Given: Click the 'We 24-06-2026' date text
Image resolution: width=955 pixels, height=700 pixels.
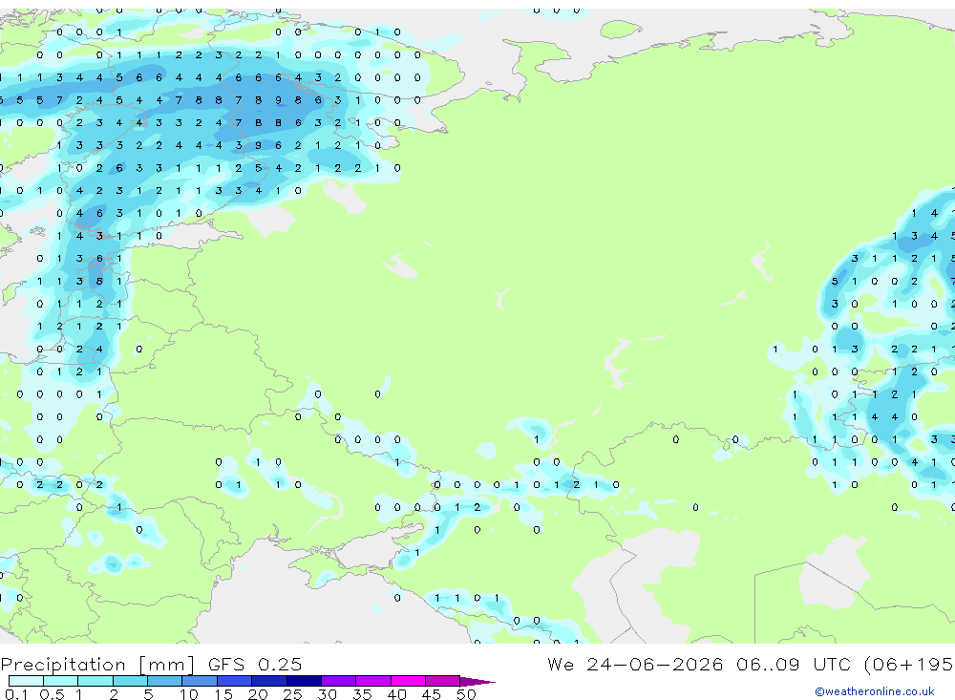Looking at the screenshot, I should [635, 665].
